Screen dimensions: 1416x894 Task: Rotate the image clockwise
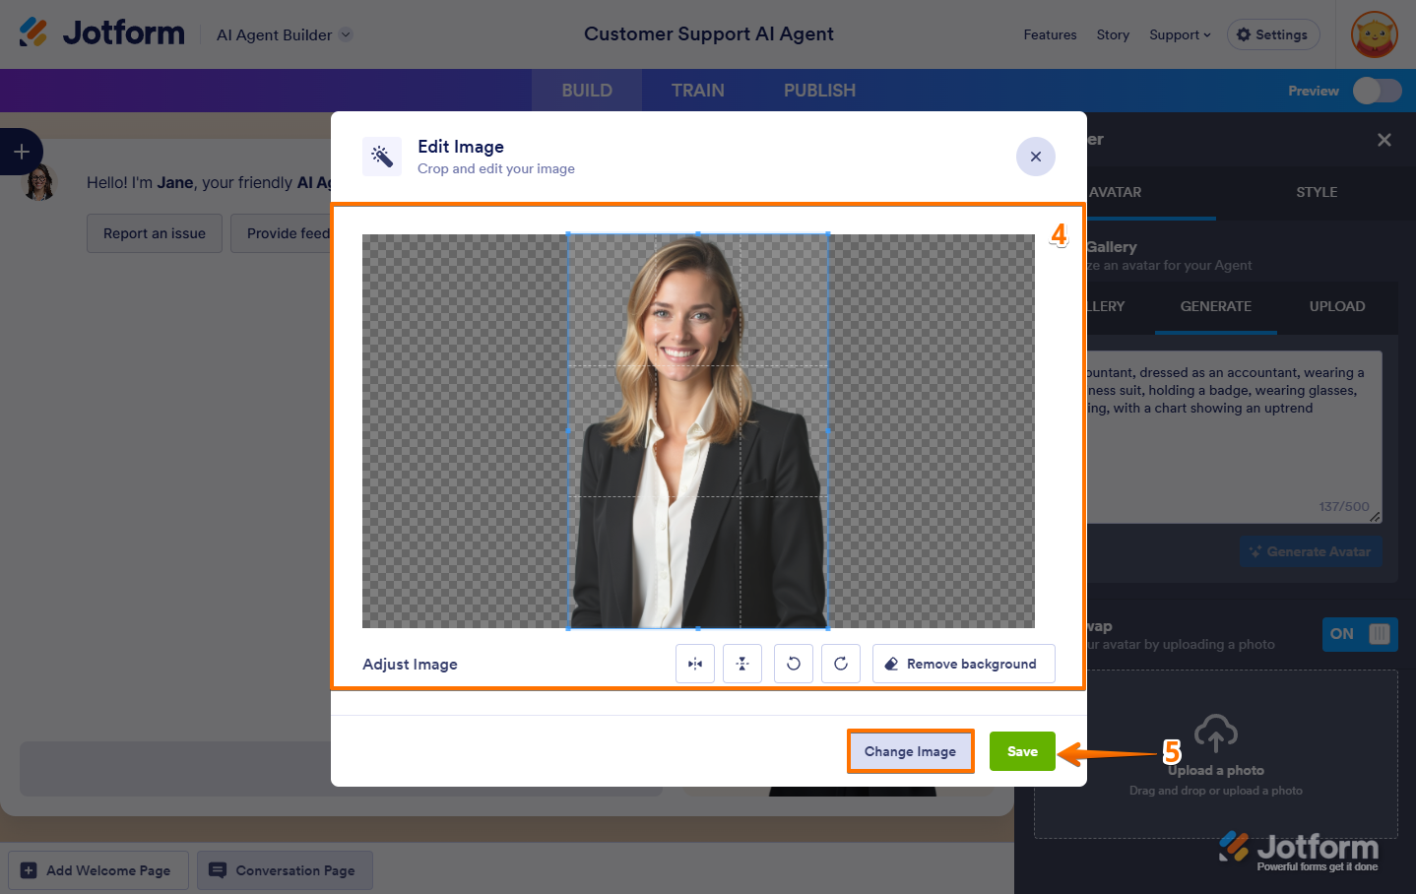click(x=841, y=664)
